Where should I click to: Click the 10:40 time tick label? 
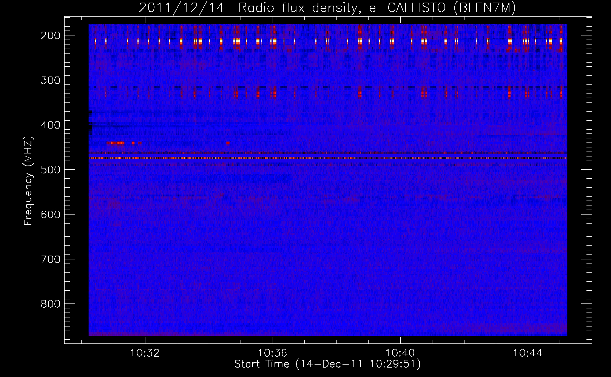coord(400,353)
